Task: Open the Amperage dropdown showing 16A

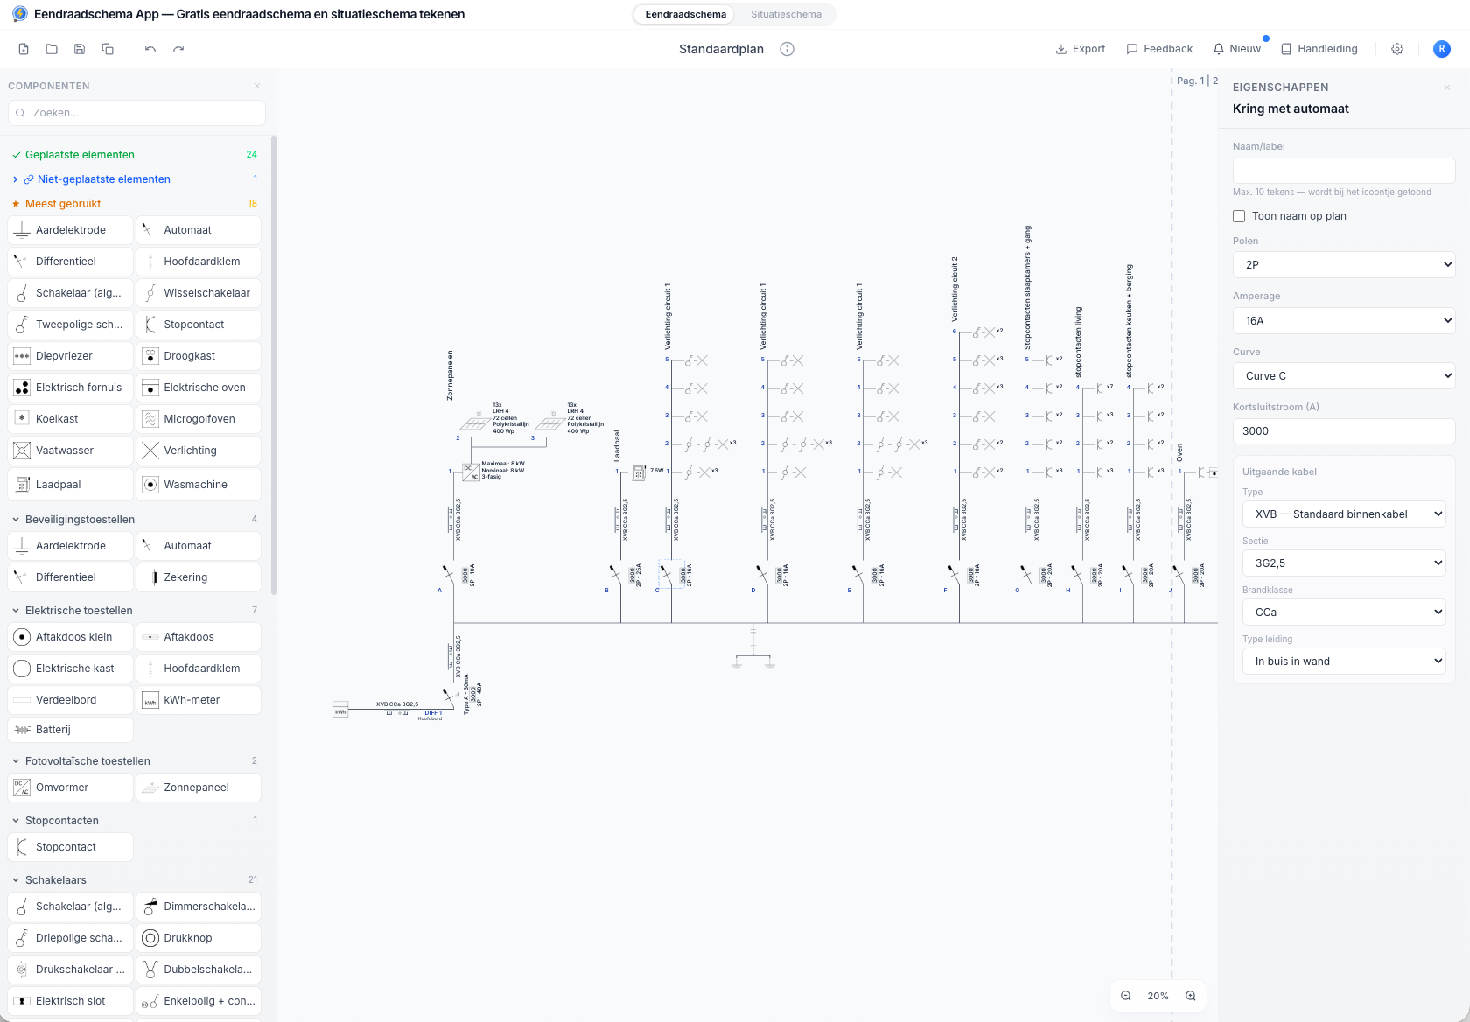Action: click(x=1344, y=321)
